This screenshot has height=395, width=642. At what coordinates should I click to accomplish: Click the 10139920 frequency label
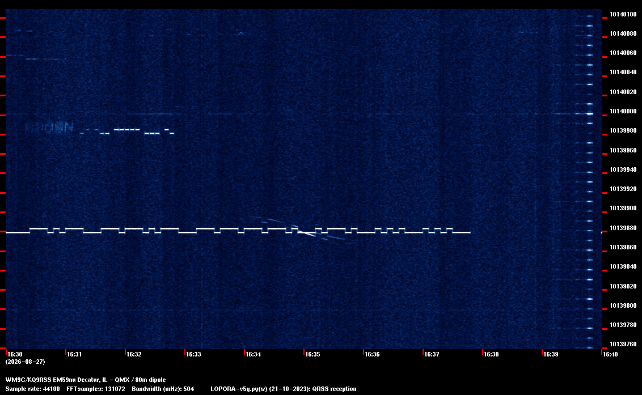623,189
